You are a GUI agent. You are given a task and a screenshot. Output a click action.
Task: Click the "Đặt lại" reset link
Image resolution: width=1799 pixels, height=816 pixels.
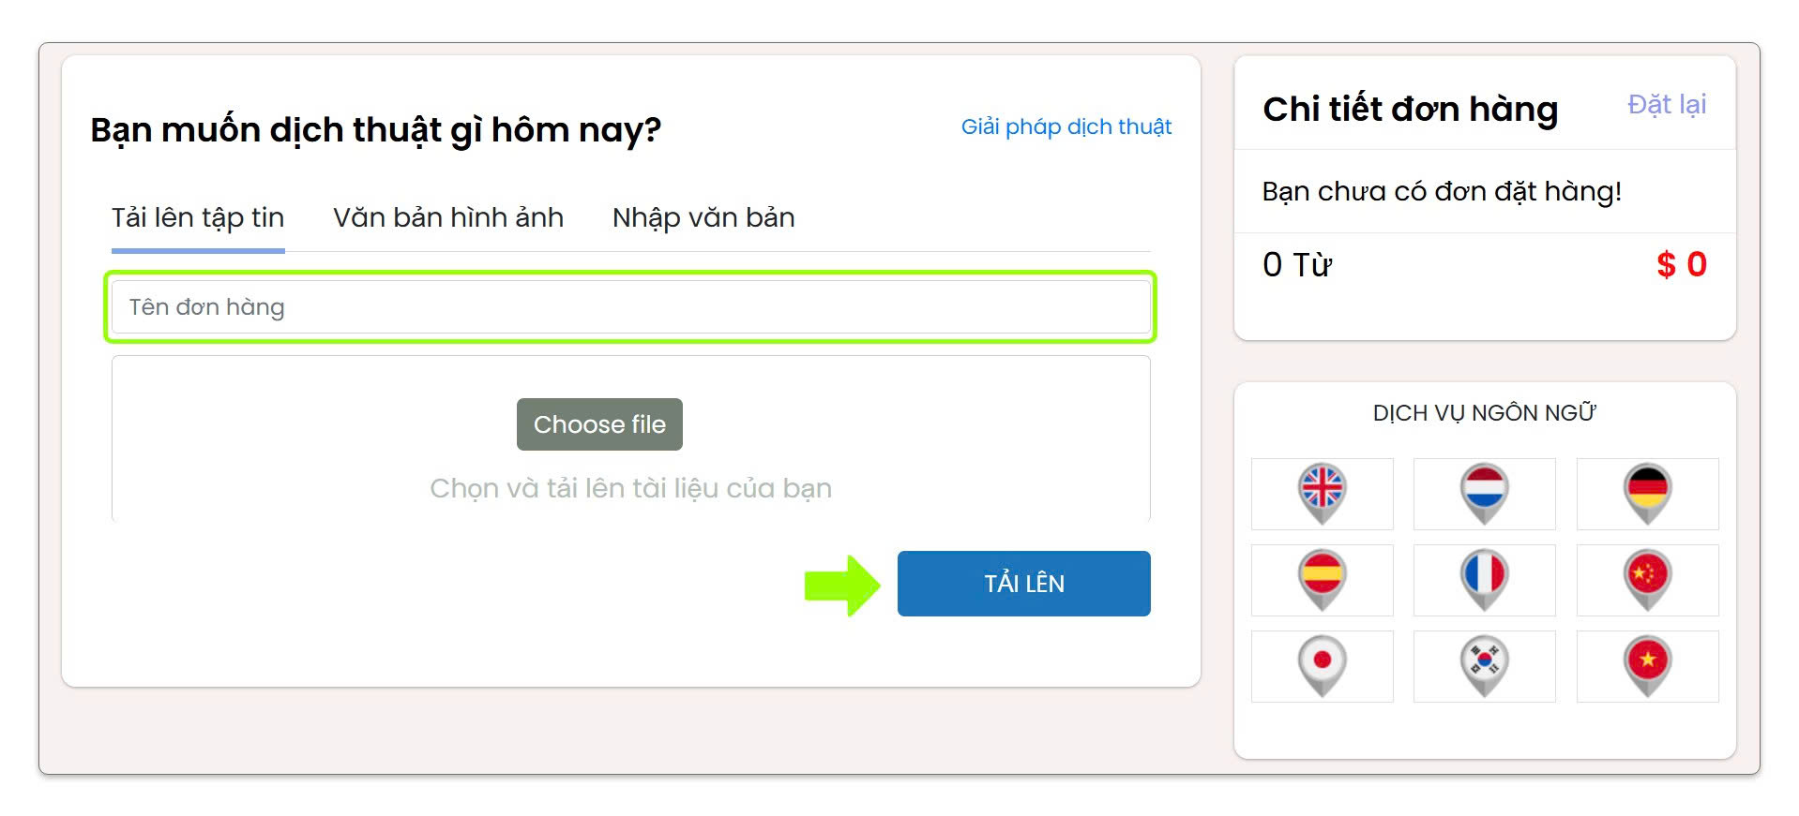click(x=1666, y=105)
